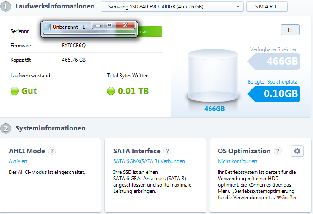Viewport: 313px width, 214px height.
Task: Click the Aktiviert status link
Action: (x=18, y=161)
